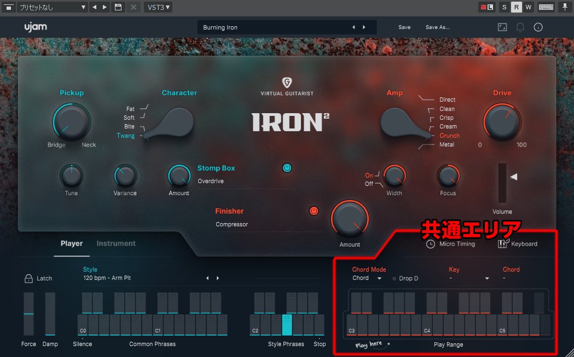Select next preset after Burning Iron
The image size is (574, 357).
(x=364, y=27)
